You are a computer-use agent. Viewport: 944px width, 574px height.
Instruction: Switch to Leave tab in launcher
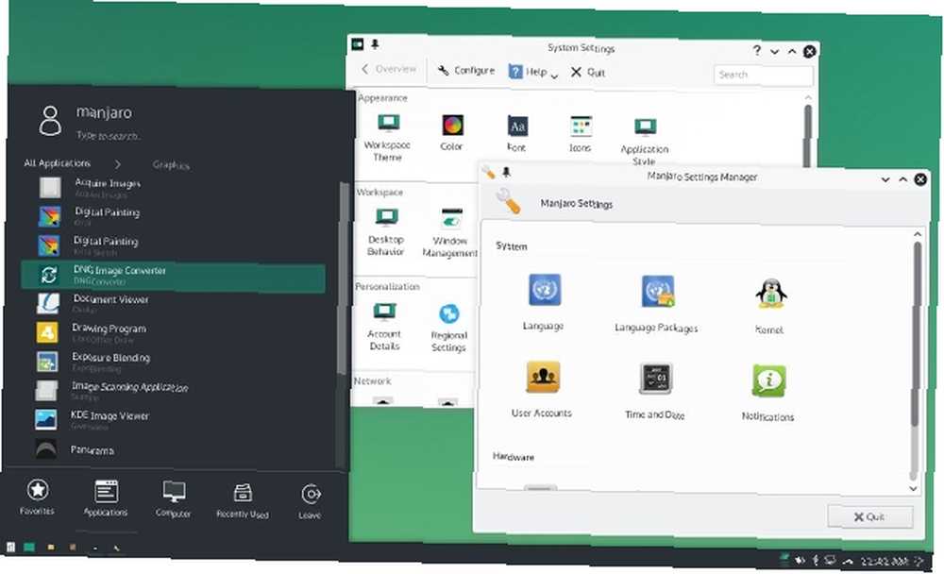click(311, 501)
